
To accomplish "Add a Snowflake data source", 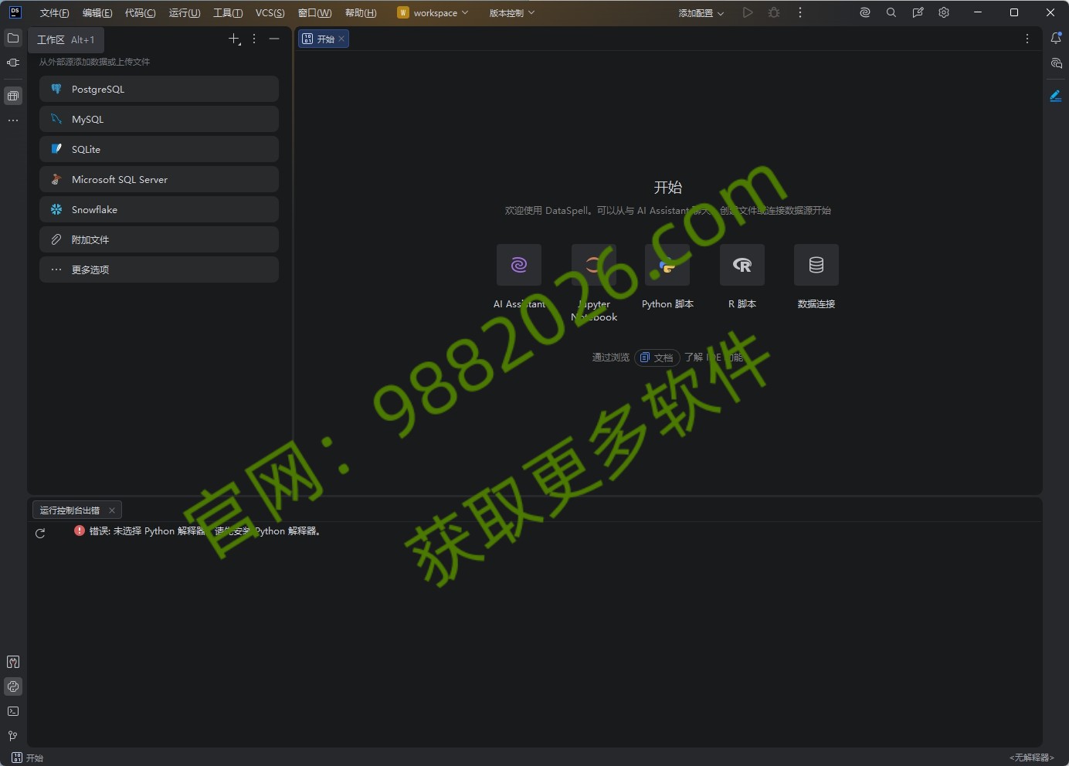I will 159,209.
